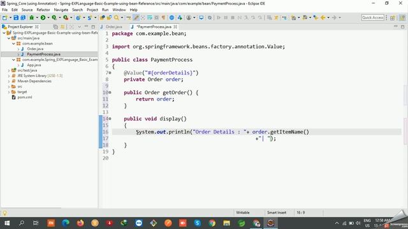Image resolution: width=408 pixels, height=229 pixels.
Task: Collapse the getOrder method fold marker
Action: coord(110,92)
